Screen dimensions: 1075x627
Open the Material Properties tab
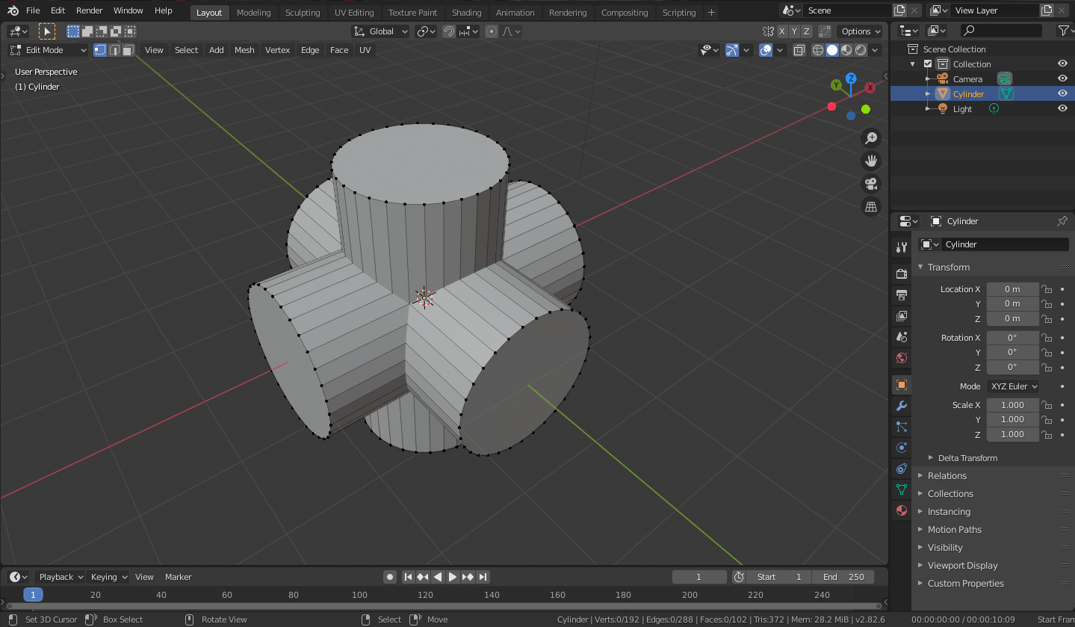point(901,510)
